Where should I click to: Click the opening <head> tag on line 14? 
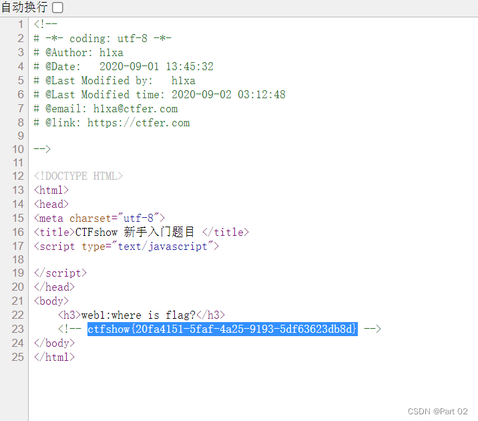(x=51, y=204)
